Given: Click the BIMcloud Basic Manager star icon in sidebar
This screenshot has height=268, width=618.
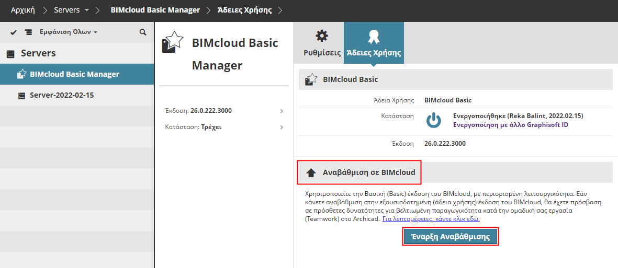Looking at the screenshot, I should tap(22, 74).
